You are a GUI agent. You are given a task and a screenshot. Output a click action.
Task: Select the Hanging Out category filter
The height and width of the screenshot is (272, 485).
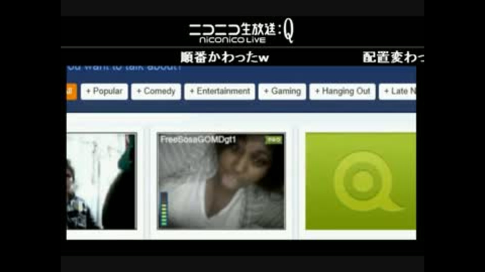click(343, 91)
